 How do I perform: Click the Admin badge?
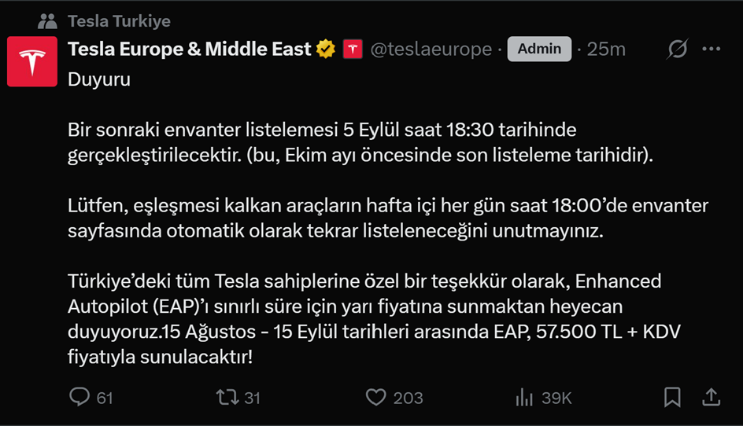539,49
